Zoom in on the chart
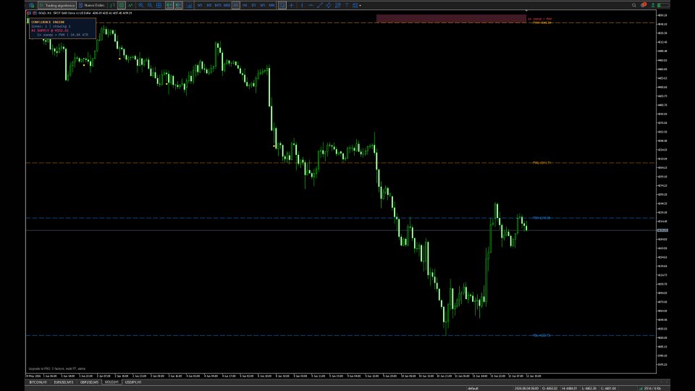The width and height of the screenshot is (695, 391). point(141,5)
